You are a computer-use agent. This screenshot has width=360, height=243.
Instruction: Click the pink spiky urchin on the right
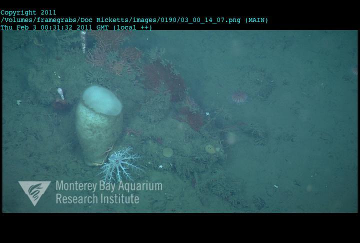pyautogui.click(x=239, y=97)
